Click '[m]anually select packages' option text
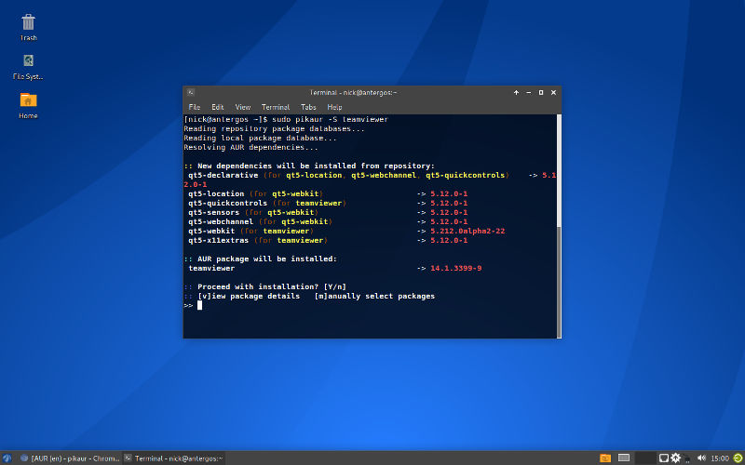 point(374,296)
